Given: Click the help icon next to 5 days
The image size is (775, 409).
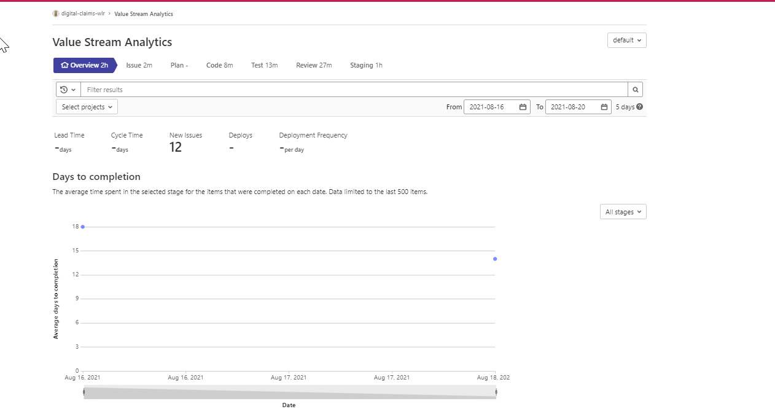Looking at the screenshot, I should pos(640,106).
